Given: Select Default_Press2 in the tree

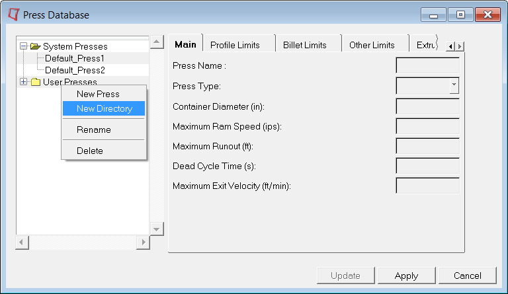Looking at the screenshot, I should 75,70.
